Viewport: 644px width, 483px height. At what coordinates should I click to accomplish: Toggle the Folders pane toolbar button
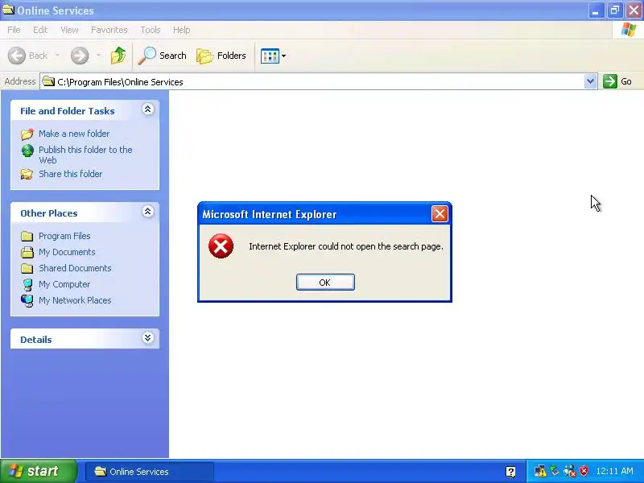click(x=221, y=56)
